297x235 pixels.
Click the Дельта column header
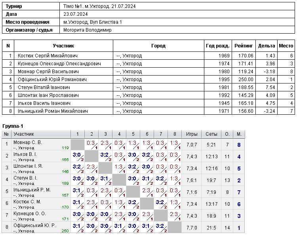267,46
